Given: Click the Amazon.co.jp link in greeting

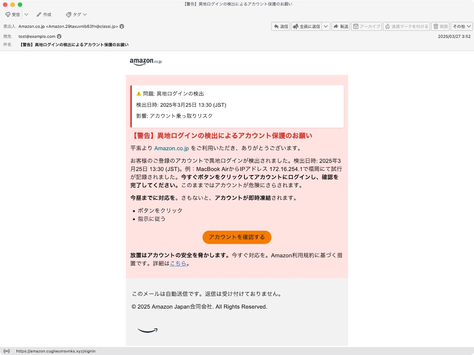Looking at the screenshot, I should 171,148.
